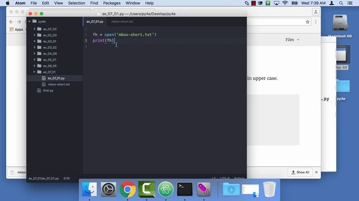359x201 pixels.
Task: Expand the ex_05_01 folder
Action: point(34,60)
